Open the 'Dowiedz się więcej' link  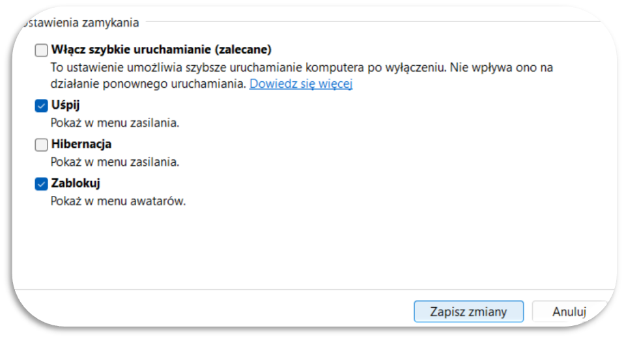click(301, 84)
